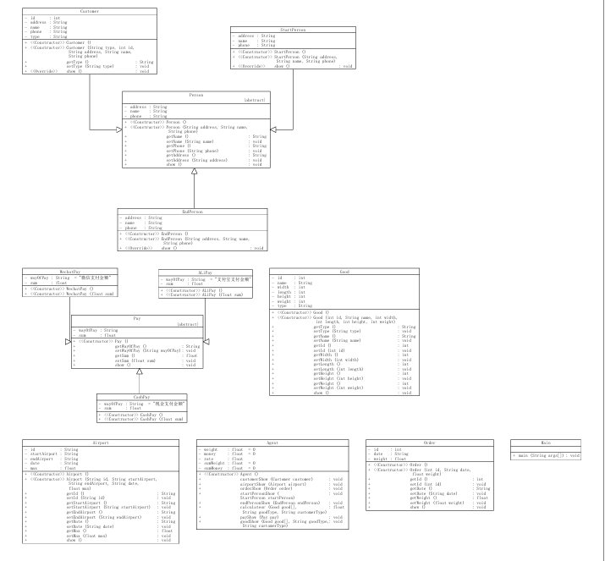
Task: Click AliPay's inheritance arrowhead entering Pay
Action: pyautogui.click(x=206, y=342)
